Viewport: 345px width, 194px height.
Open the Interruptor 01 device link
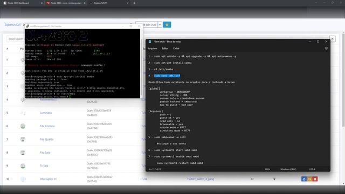[x=48, y=179]
